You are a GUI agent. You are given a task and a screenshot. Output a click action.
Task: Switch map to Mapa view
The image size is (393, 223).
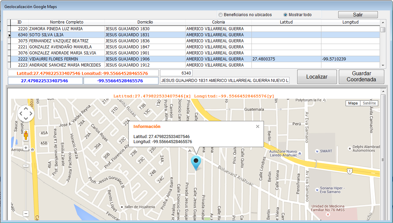click(353, 103)
